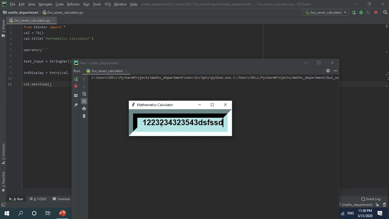Select Gui_seven_calculator.py editor tab
Screen dimensions: 389x219
(32, 20)
